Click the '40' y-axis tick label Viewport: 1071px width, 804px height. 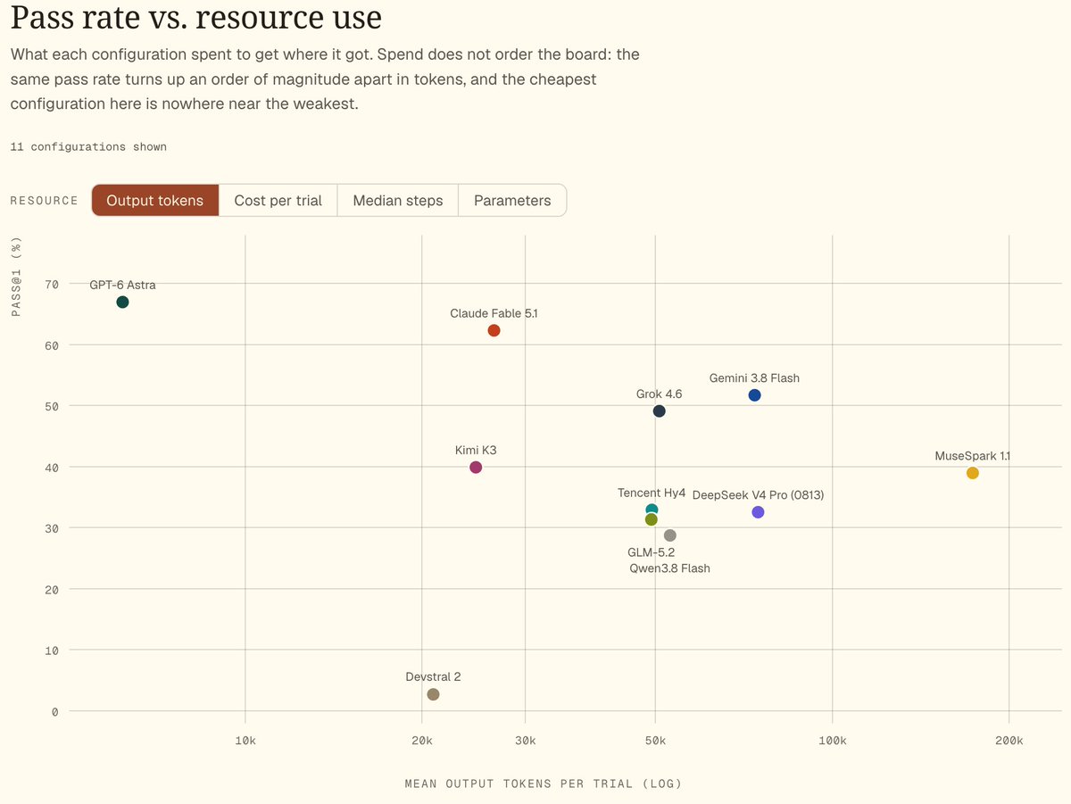tap(52, 467)
